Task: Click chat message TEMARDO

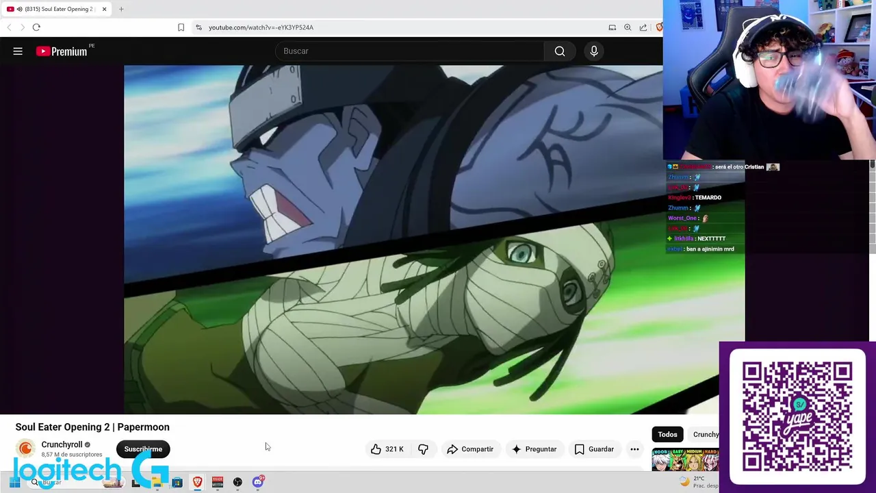Action: 708,197
